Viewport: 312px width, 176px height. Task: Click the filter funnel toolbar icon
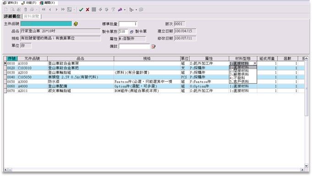[x=113, y=10]
